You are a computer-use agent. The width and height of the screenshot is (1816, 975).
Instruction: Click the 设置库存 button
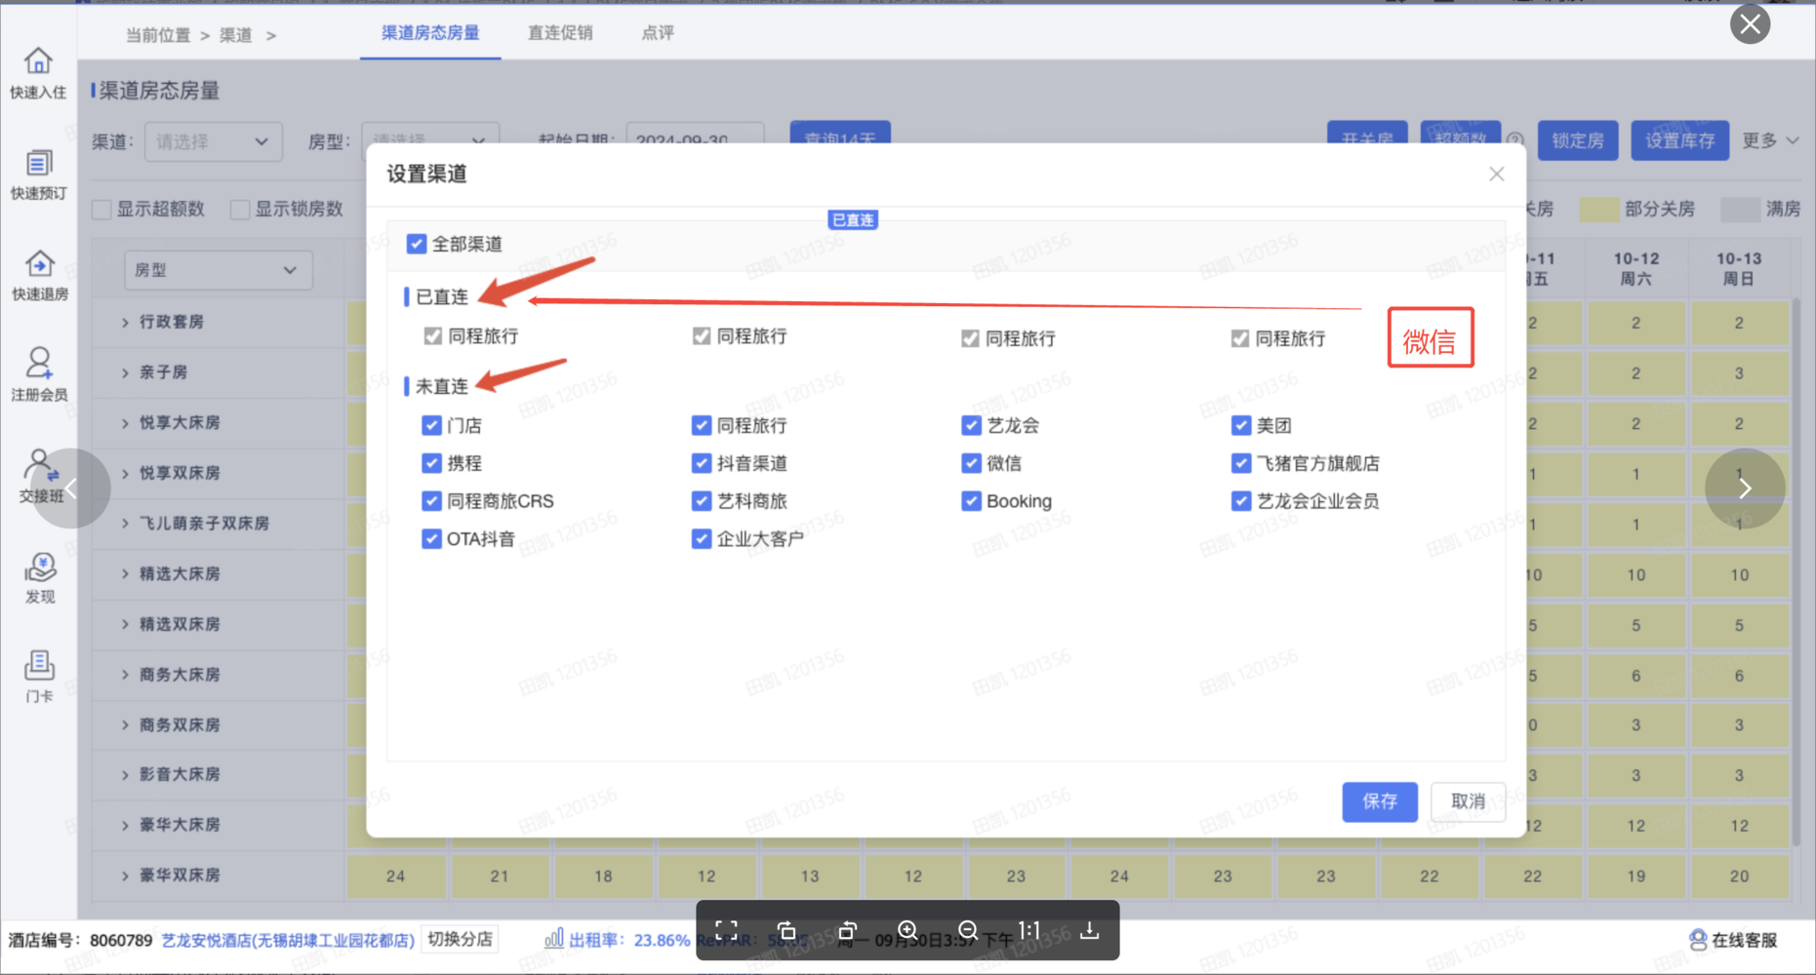(1679, 140)
